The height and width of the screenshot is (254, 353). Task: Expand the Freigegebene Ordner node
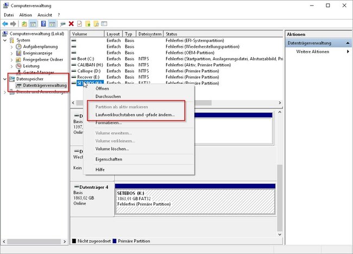coord(12,60)
